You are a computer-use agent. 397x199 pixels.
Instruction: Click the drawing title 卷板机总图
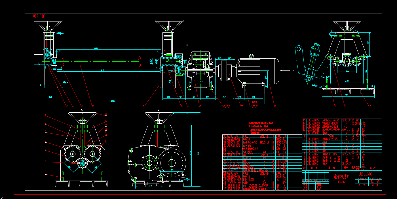coord(342,176)
